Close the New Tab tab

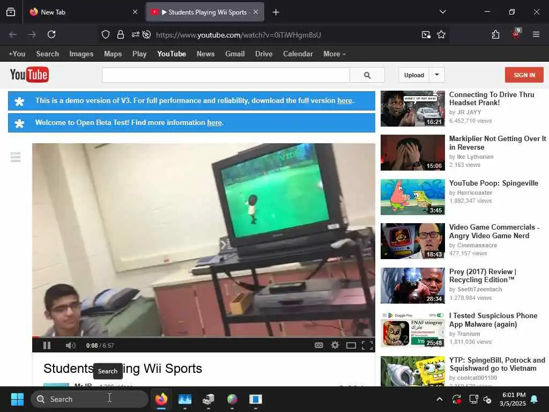pyautogui.click(x=135, y=12)
